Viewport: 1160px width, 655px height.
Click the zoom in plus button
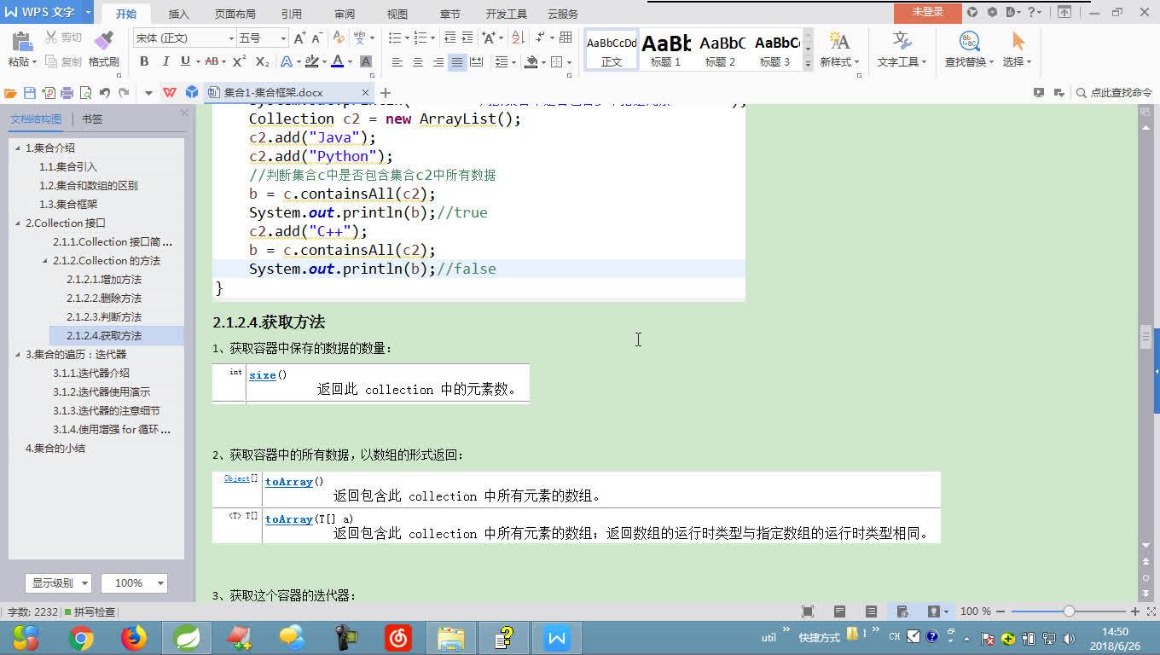(x=1135, y=612)
